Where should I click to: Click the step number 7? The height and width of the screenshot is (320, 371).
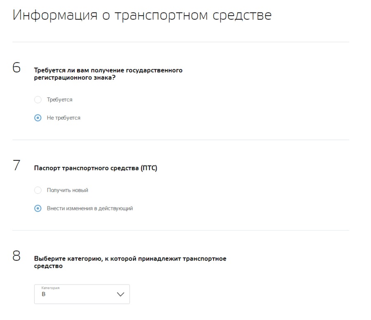(x=16, y=165)
